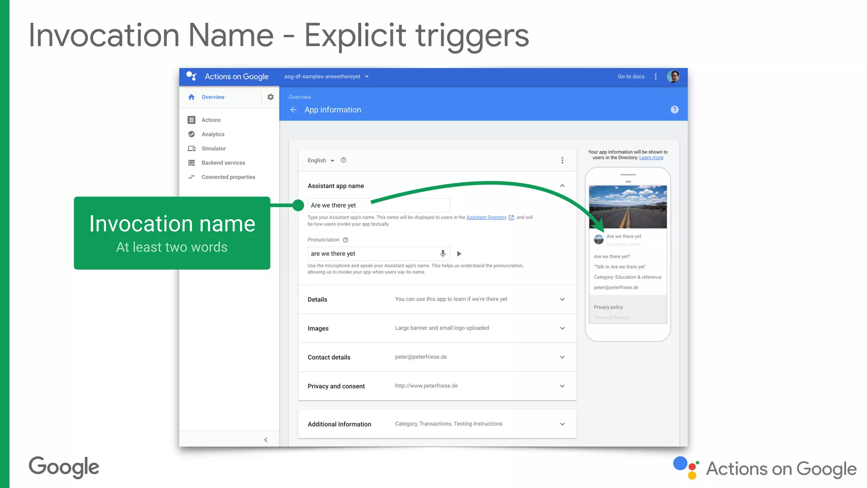This screenshot has height=488, width=867.
Task: Click 'Large banner and small logo uploaded' text
Action: (442, 328)
